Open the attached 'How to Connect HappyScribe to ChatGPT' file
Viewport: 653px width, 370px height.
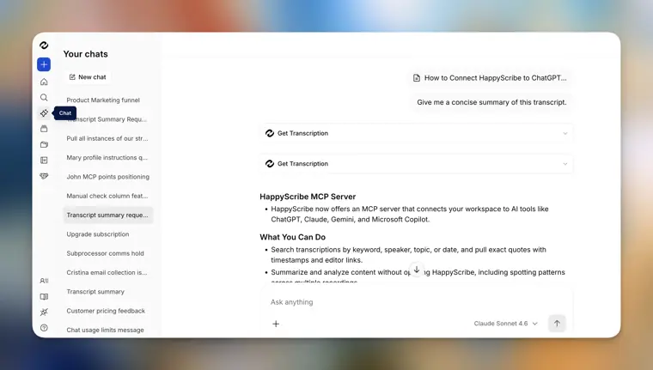pos(490,78)
